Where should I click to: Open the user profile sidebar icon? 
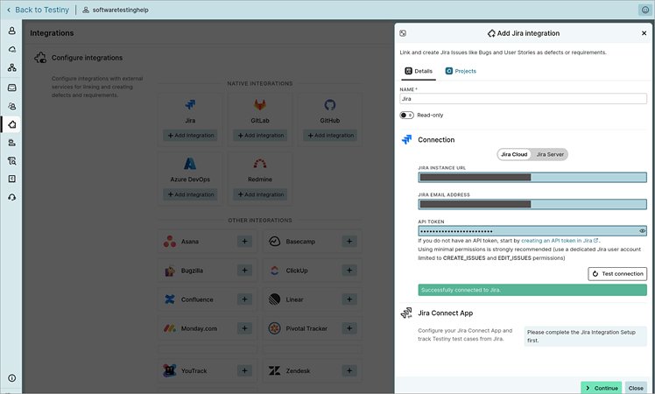coord(11,31)
